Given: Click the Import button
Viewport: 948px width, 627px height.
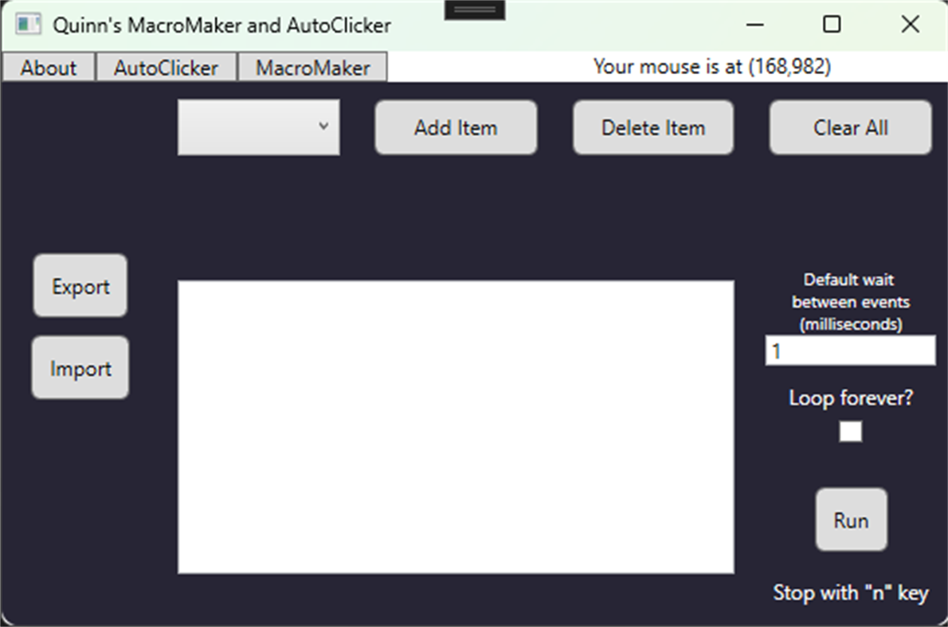Looking at the screenshot, I should click(80, 368).
